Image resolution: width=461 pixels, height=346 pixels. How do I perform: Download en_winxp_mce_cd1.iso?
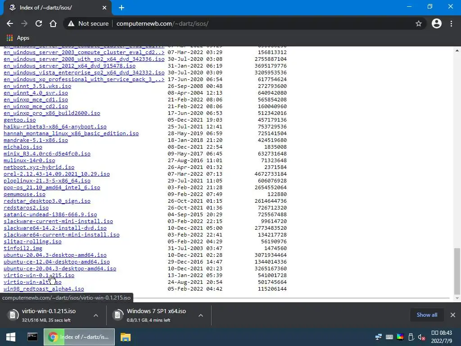click(x=36, y=100)
